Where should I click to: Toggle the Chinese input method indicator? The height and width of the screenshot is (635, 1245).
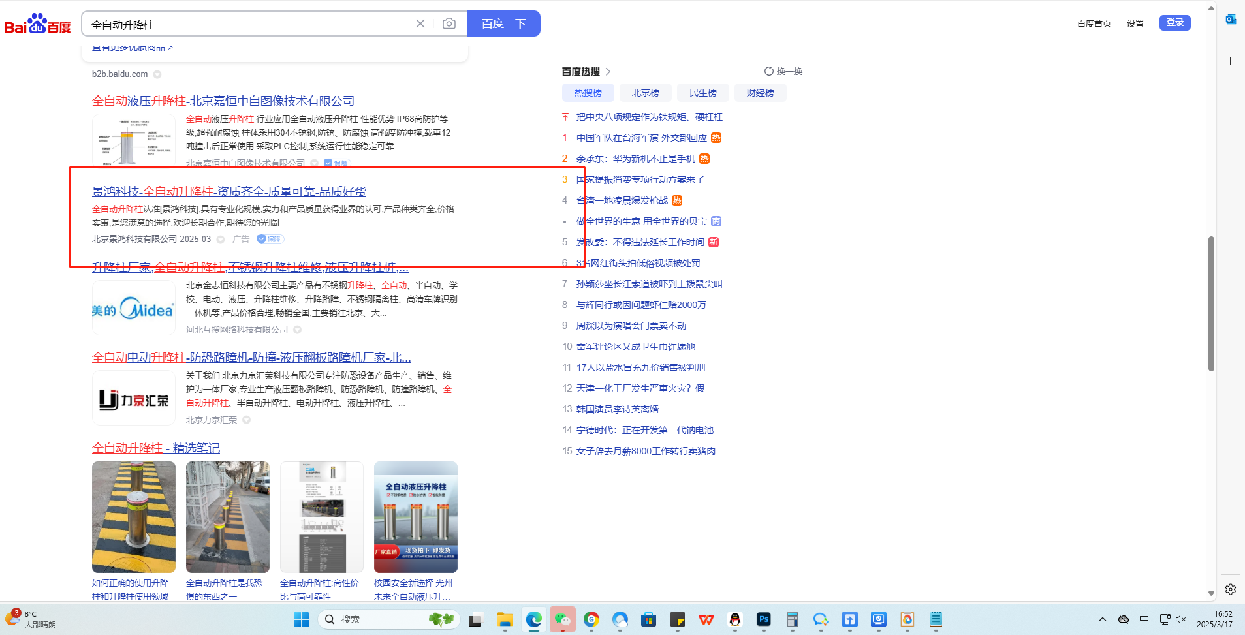(1144, 619)
